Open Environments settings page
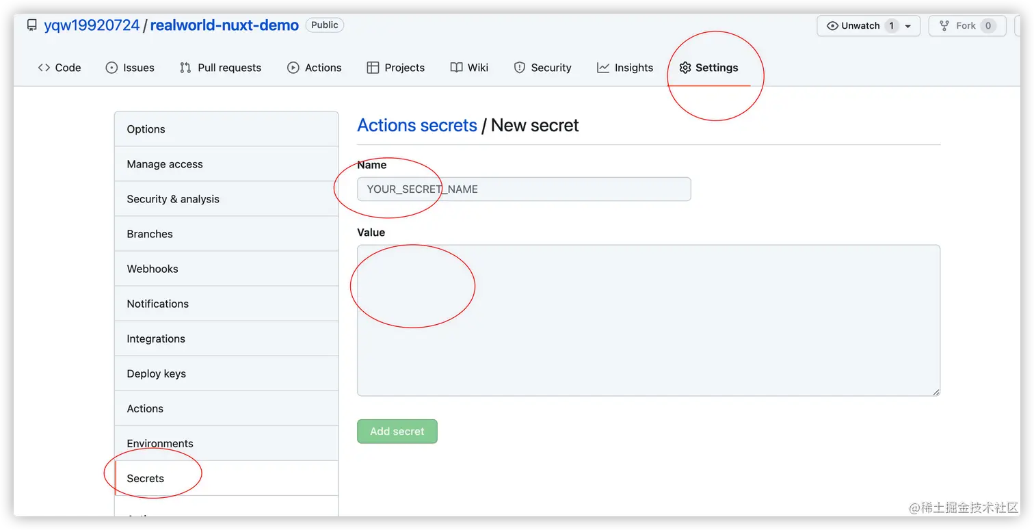Image resolution: width=1034 pixels, height=530 pixels. pos(226,443)
